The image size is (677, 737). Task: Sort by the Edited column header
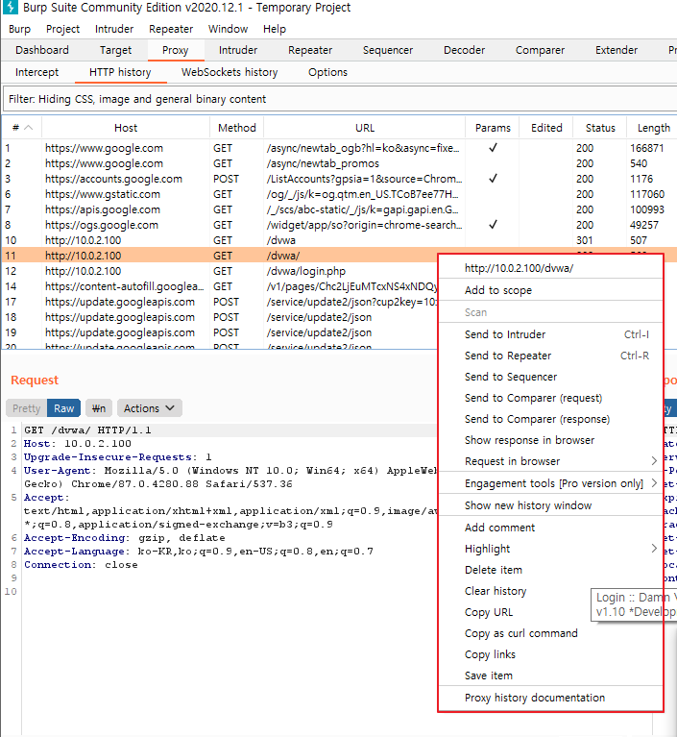(x=546, y=128)
